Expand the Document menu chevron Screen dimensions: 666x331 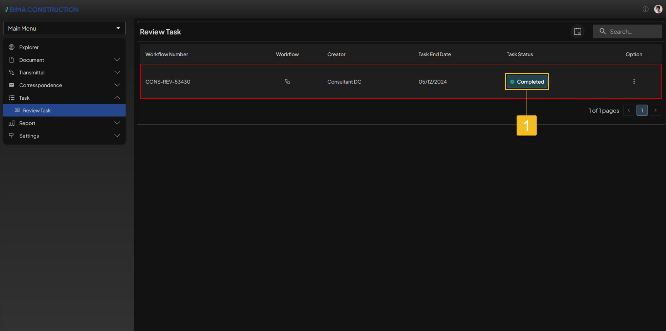[117, 60]
